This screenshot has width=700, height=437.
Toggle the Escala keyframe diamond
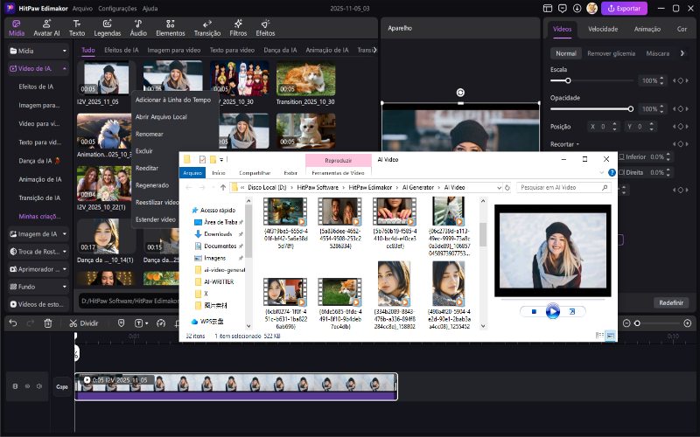[x=679, y=81]
